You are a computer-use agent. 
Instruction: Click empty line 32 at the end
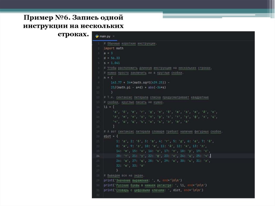tap(134, 195)
